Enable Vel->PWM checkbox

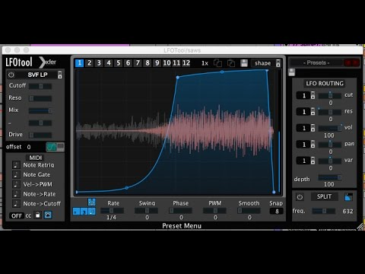point(16,184)
